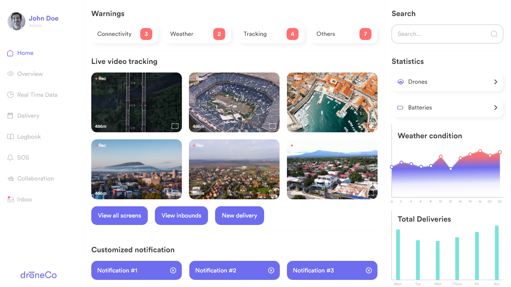Click the magnifier icon in the search box
Image resolution: width=511 pixels, height=287 pixels.
tap(494, 34)
